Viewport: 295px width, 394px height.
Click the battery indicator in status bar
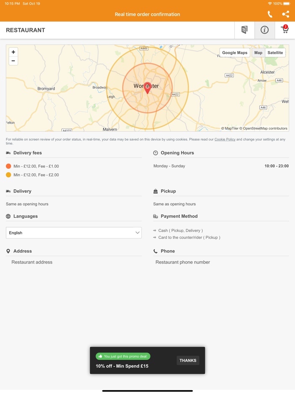pyautogui.click(x=287, y=3)
